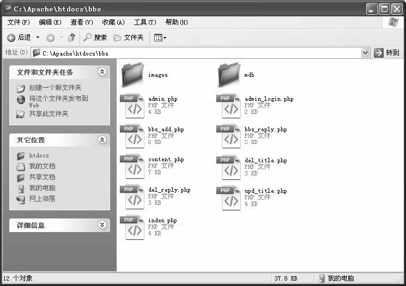Click the images folder name
The width and height of the screenshot is (406, 286).
point(158,75)
